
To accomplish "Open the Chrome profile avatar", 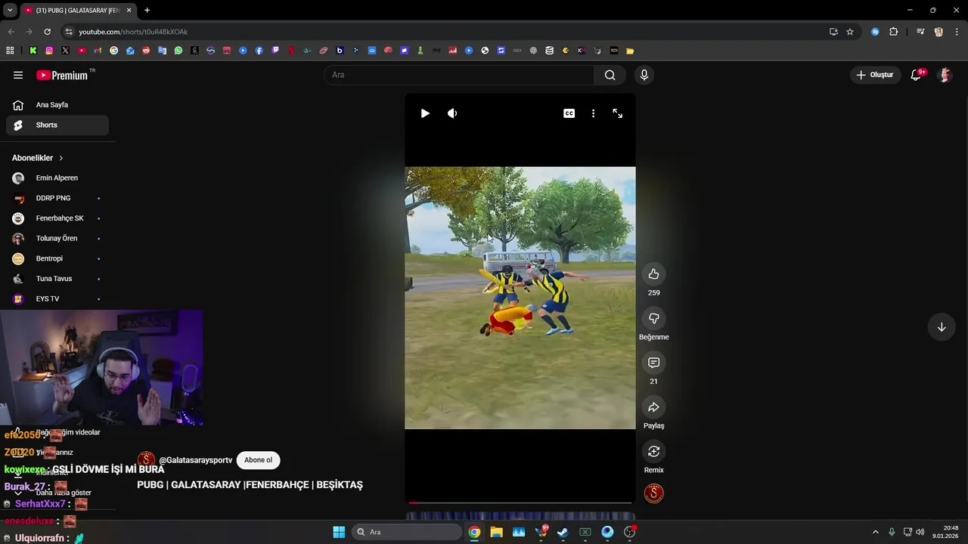I will [939, 32].
